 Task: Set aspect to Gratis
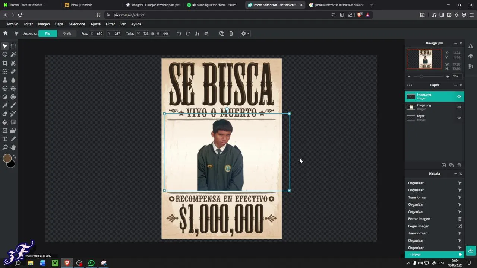click(x=67, y=33)
